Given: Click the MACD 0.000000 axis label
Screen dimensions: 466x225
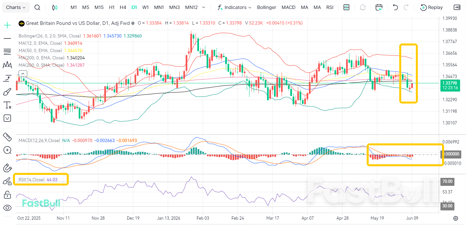Looking at the screenshot, I should [450, 154].
